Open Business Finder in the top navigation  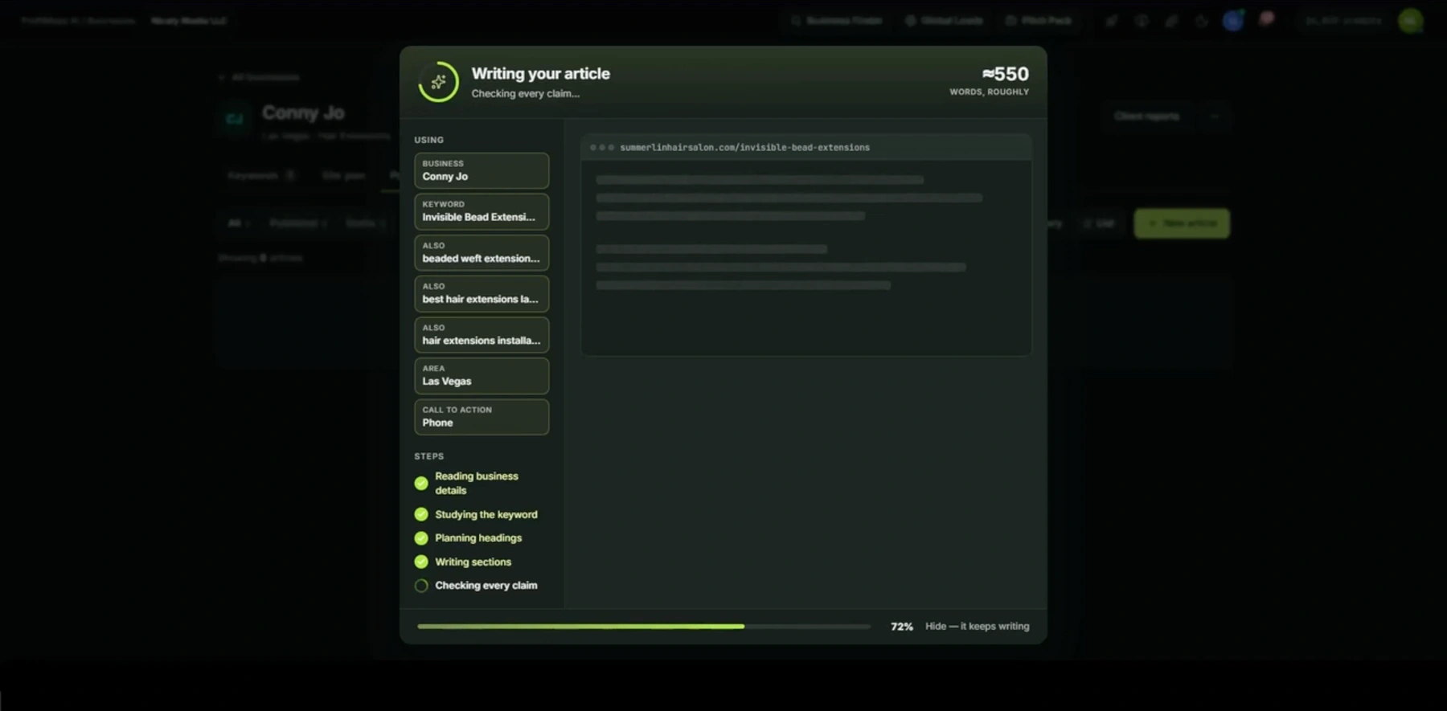836,21
